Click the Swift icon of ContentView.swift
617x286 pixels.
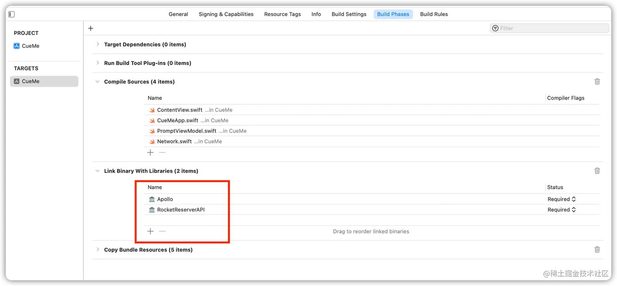coord(152,110)
